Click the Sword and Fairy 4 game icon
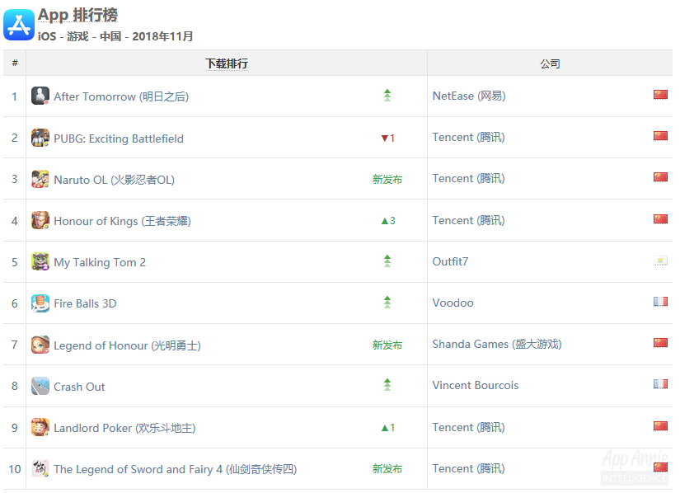Viewport: 680px width, 493px height. [40, 468]
